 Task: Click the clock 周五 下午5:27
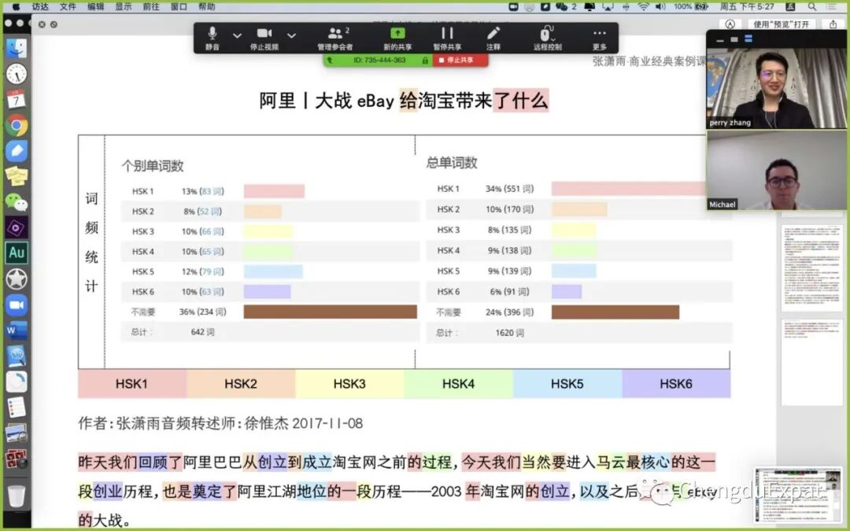pyautogui.click(x=746, y=6)
